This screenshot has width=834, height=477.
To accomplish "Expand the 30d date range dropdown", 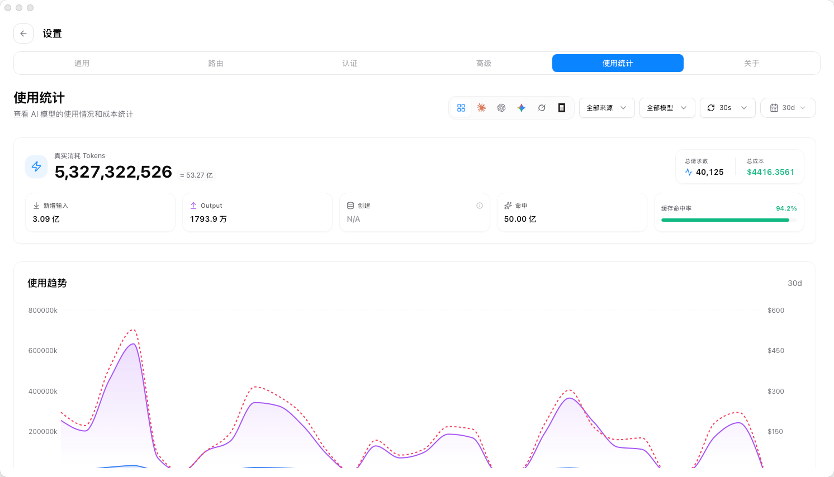I will coord(788,108).
